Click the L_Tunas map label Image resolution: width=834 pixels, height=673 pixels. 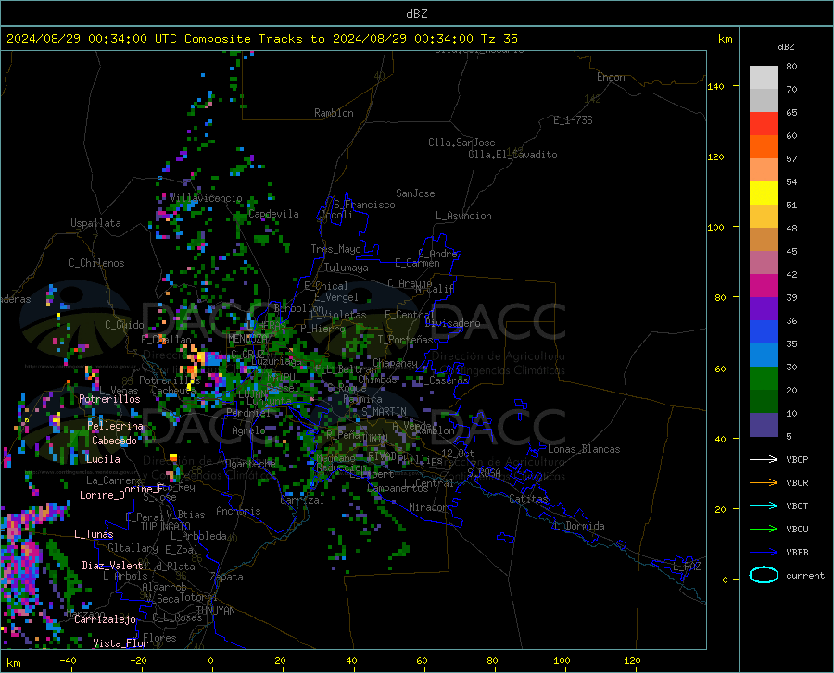[x=94, y=534]
